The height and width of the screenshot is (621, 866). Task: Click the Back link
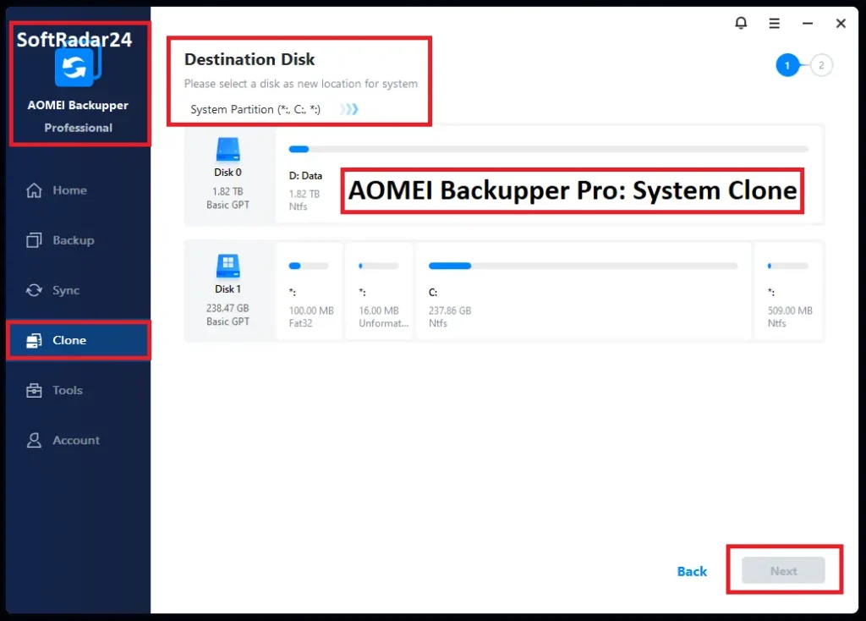click(691, 571)
